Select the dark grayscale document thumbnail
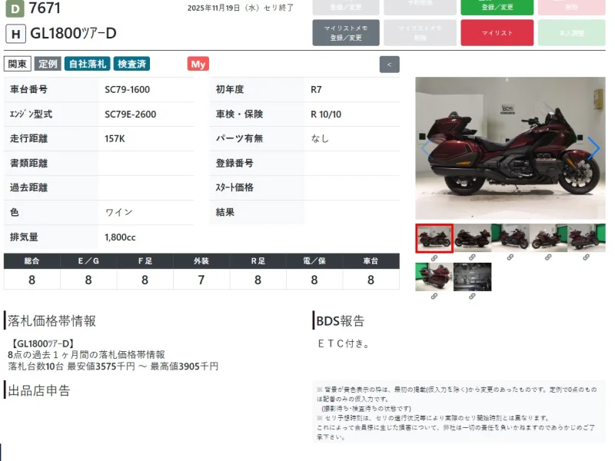This screenshot has width=615, height=461. pos(472,277)
